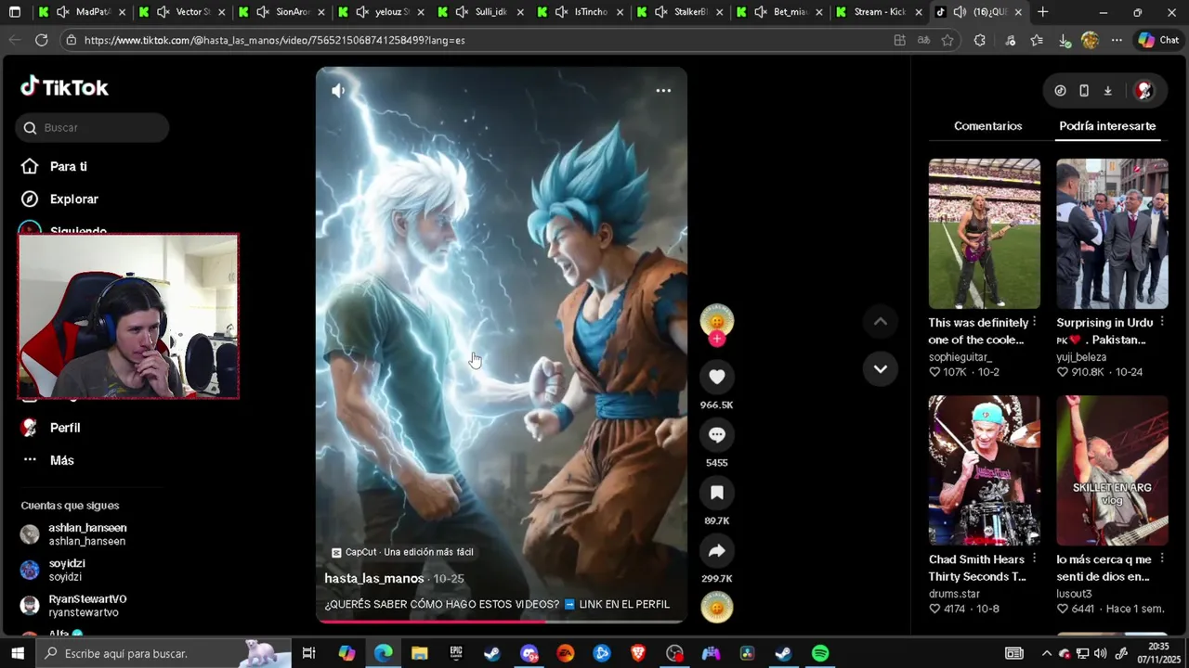Viewport: 1189px width, 668px height.
Task: Open the video options three-dot menu
Action: tap(663, 90)
